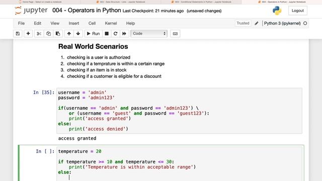Image resolution: width=322 pixels, height=181 pixels.
Task: Click the Python logo icon
Action: coord(277,11)
